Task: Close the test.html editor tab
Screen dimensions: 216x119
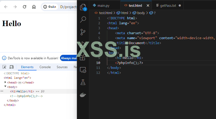Action: 148,5
